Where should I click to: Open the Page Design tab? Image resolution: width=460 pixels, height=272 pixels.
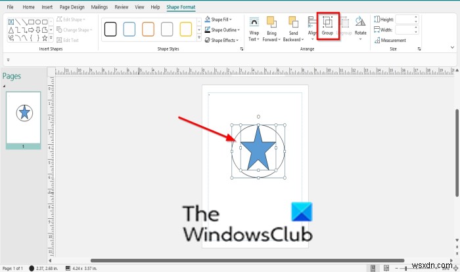point(72,7)
